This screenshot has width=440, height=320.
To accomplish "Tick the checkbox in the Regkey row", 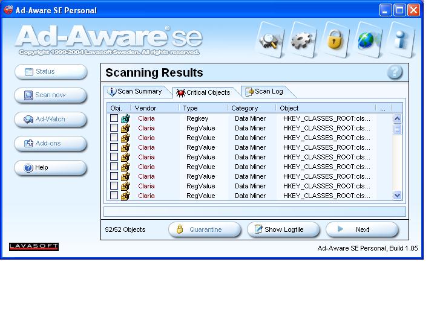I will (x=114, y=118).
